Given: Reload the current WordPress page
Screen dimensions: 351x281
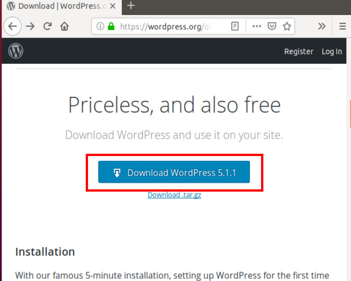Looking at the screenshot, I should click(47, 26).
